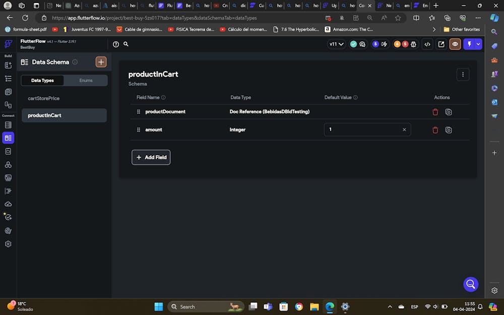Open the new browser tab plus button
This screenshot has width=504, height=315.
pyautogui.click(x=435, y=6)
